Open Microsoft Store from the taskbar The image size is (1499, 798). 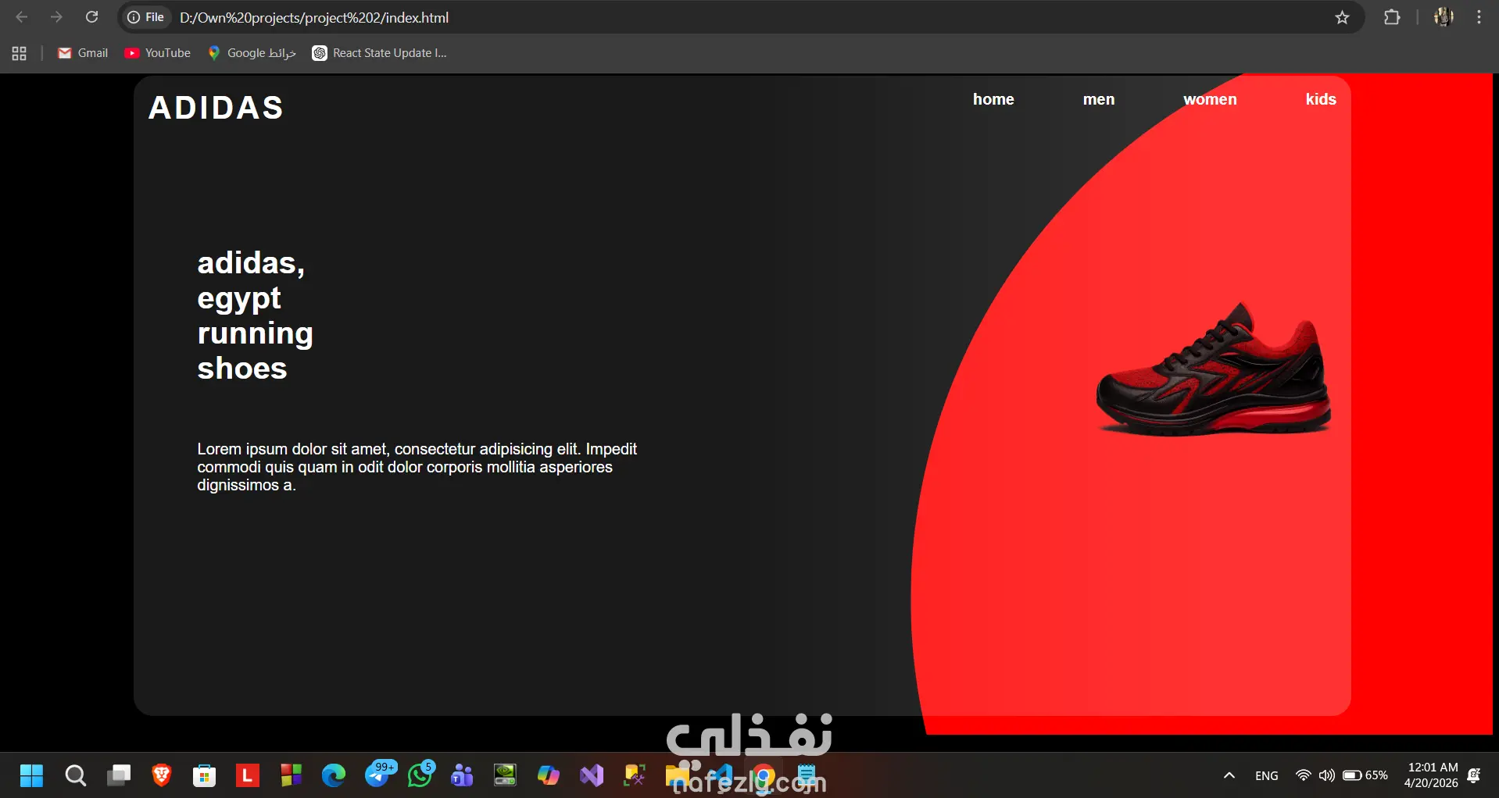click(x=205, y=775)
